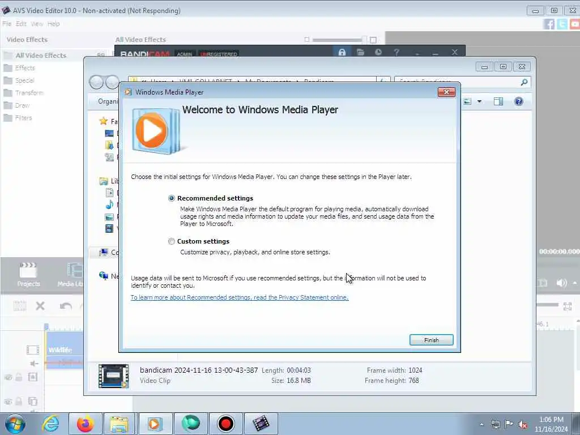This screenshot has width=580, height=435.
Task: Click the Twitter icon in AVS header
Action: point(562,24)
